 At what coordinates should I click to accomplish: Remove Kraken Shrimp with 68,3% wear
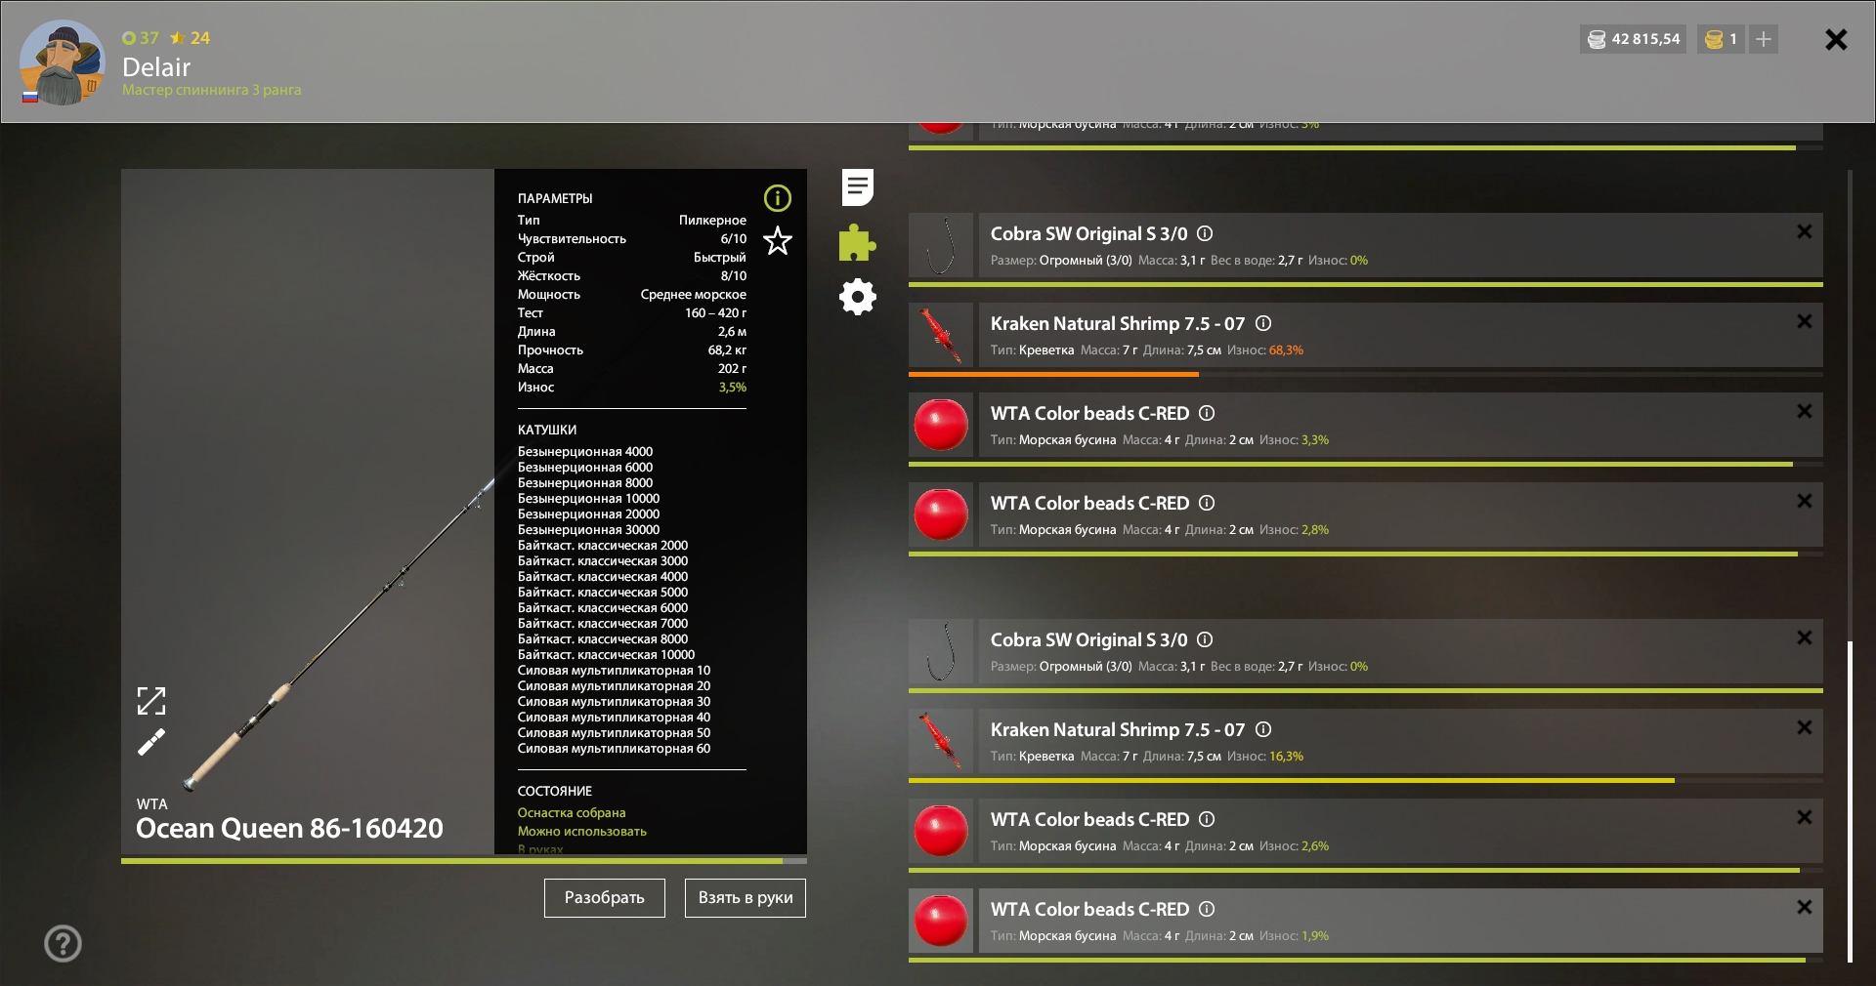click(1805, 321)
